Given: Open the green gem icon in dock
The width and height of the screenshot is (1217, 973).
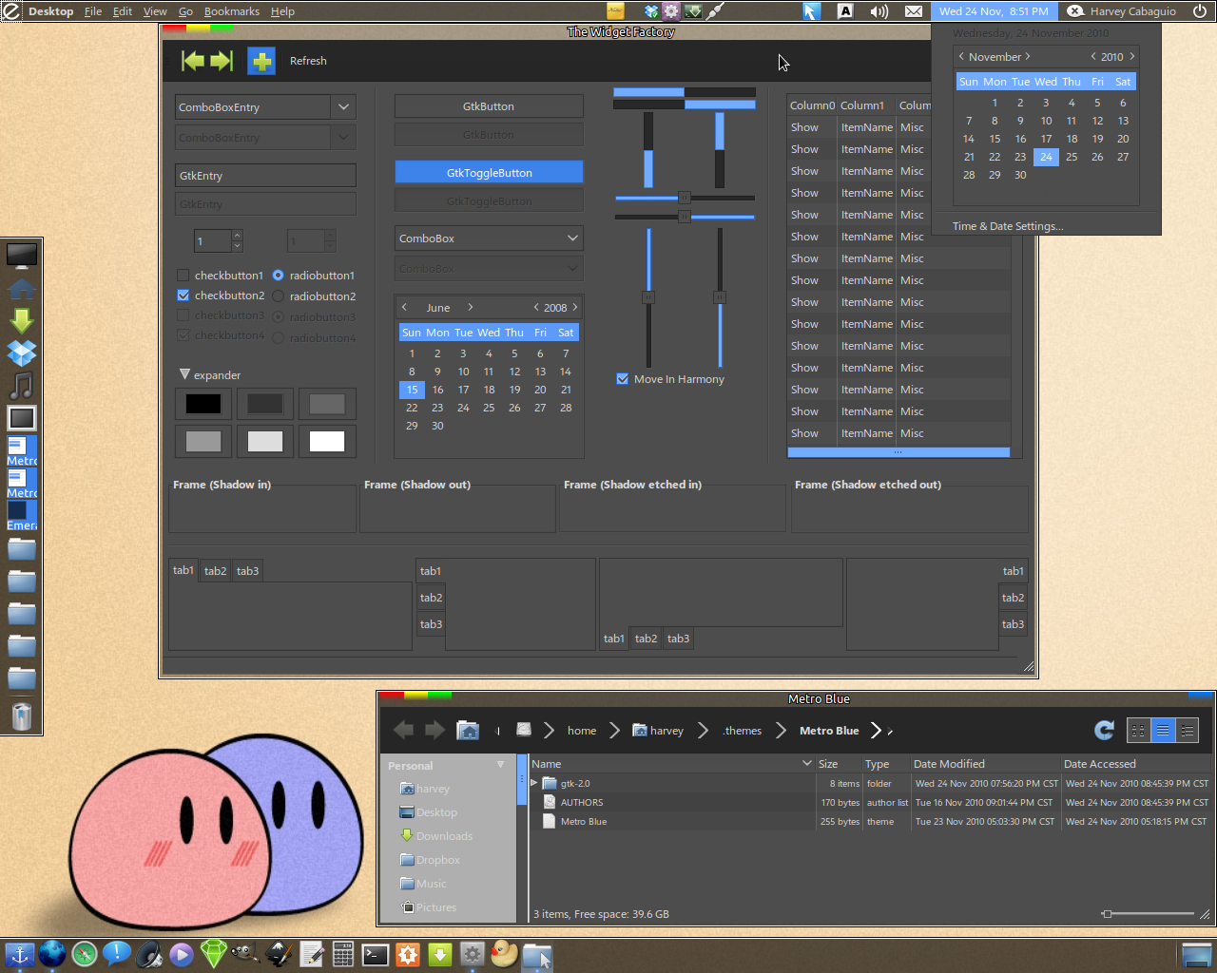Looking at the screenshot, I should (x=213, y=954).
